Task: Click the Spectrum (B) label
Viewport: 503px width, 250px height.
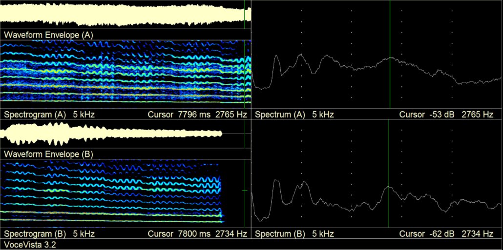Action: click(280, 234)
